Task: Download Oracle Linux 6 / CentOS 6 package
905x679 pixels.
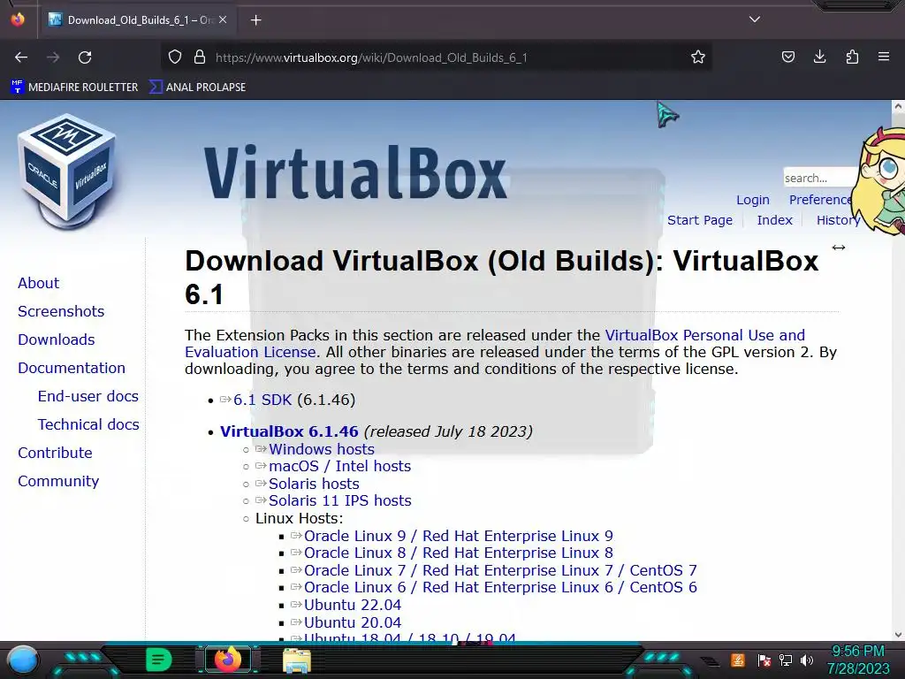Action: (500, 587)
